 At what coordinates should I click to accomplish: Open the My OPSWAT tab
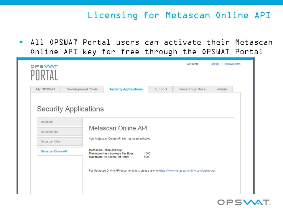45,89
